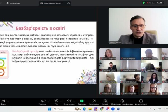Open the Windows Start menu
Screen dimensions: 168x112
coord(50,109)
